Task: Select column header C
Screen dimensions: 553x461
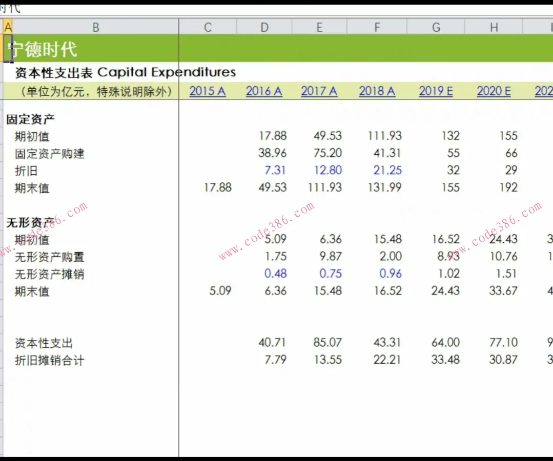Action: click(x=207, y=27)
